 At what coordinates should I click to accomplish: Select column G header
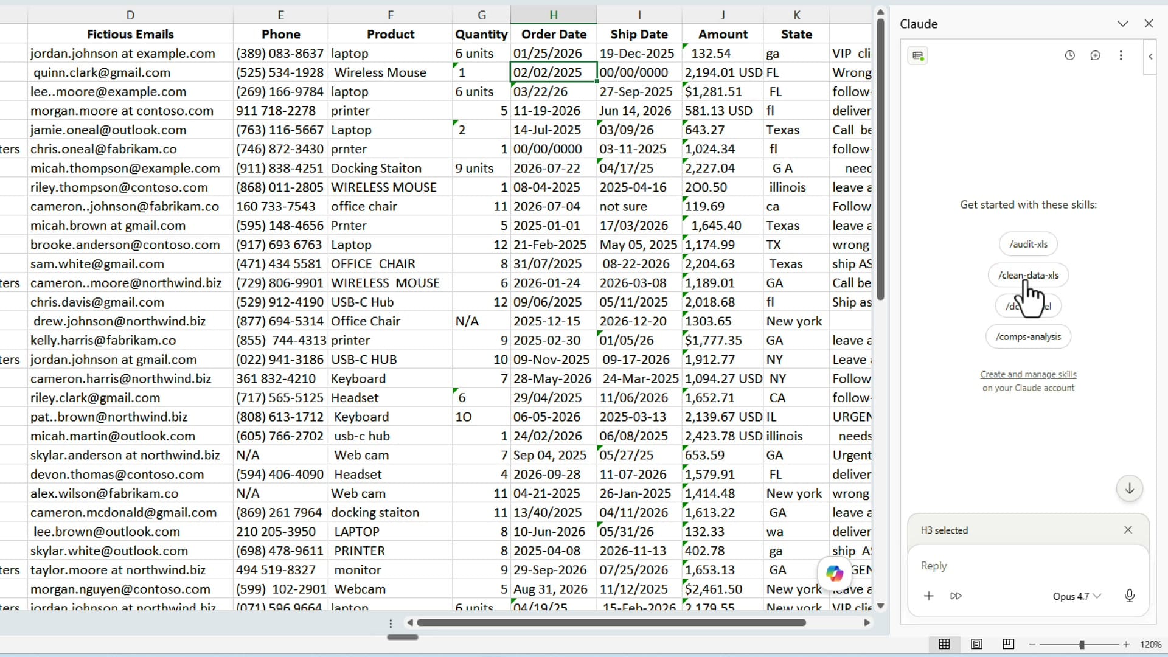coord(481,15)
